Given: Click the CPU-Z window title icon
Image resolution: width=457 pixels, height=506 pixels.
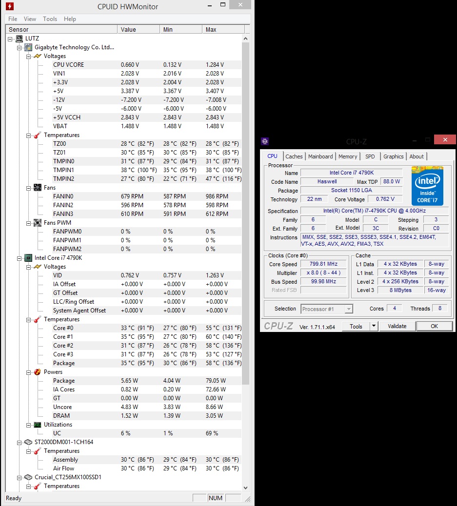Looking at the screenshot, I should pyautogui.click(x=265, y=141).
